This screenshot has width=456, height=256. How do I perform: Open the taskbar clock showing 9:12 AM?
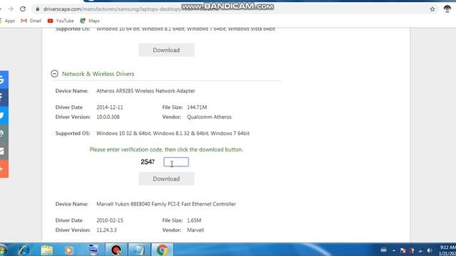click(447, 250)
